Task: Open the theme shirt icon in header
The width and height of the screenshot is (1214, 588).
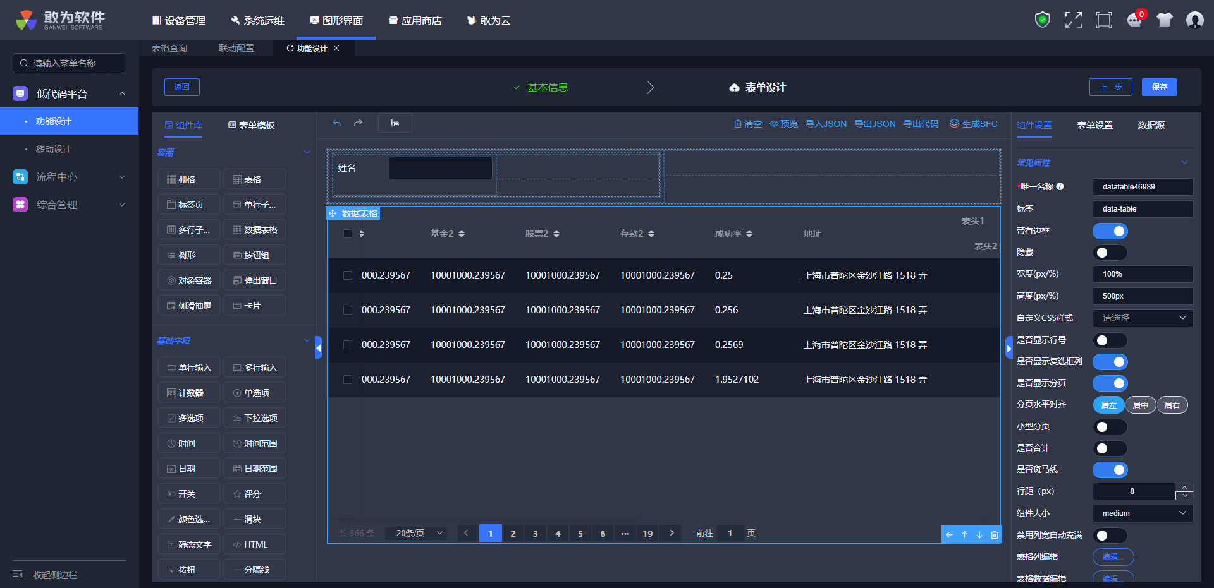Action: [x=1164, y=20]
